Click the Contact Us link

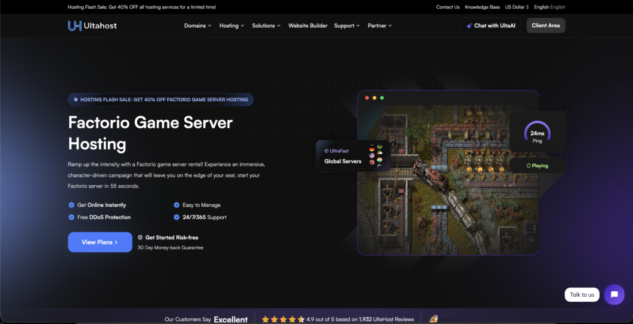pos(448,7)
